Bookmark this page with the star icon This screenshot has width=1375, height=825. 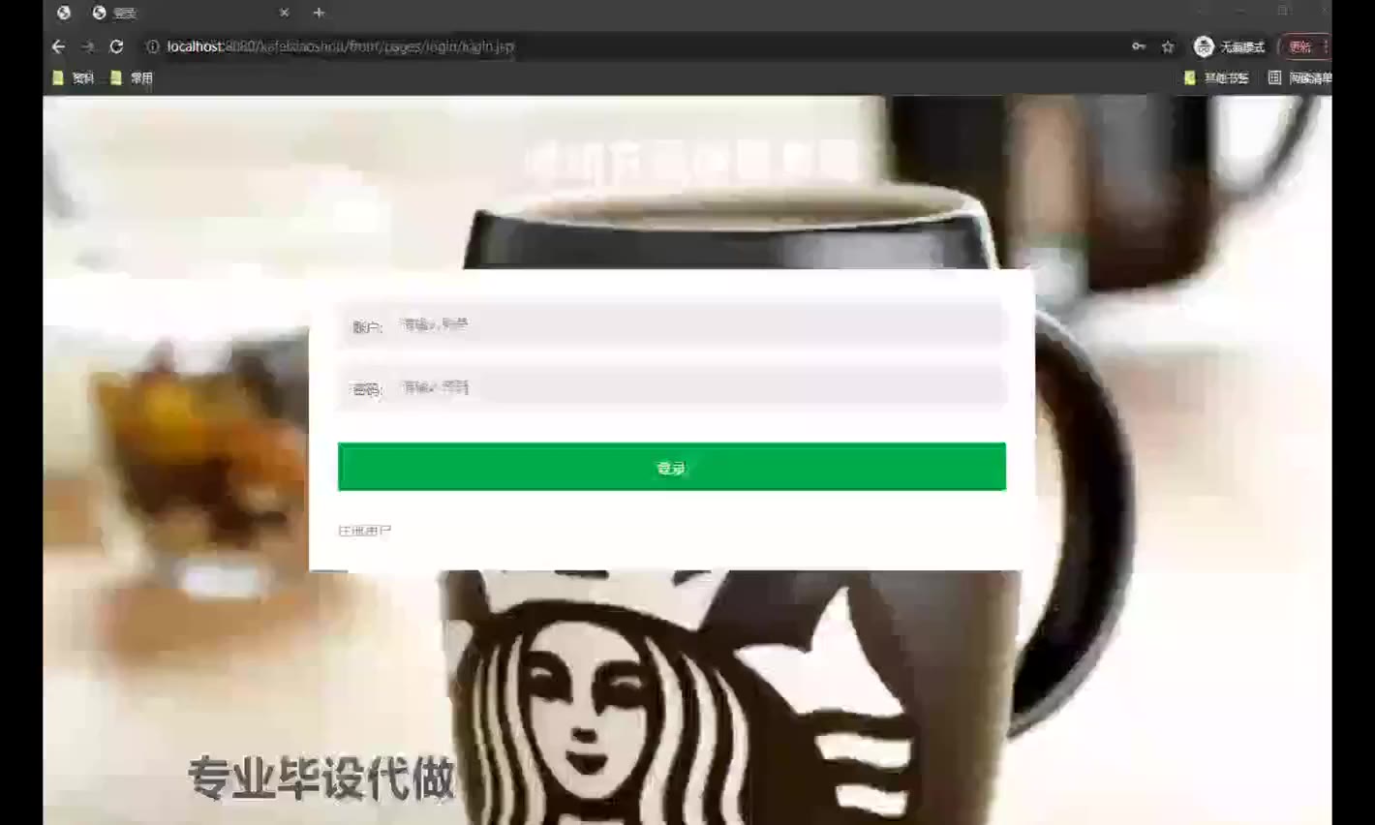tap(1168, 46)
